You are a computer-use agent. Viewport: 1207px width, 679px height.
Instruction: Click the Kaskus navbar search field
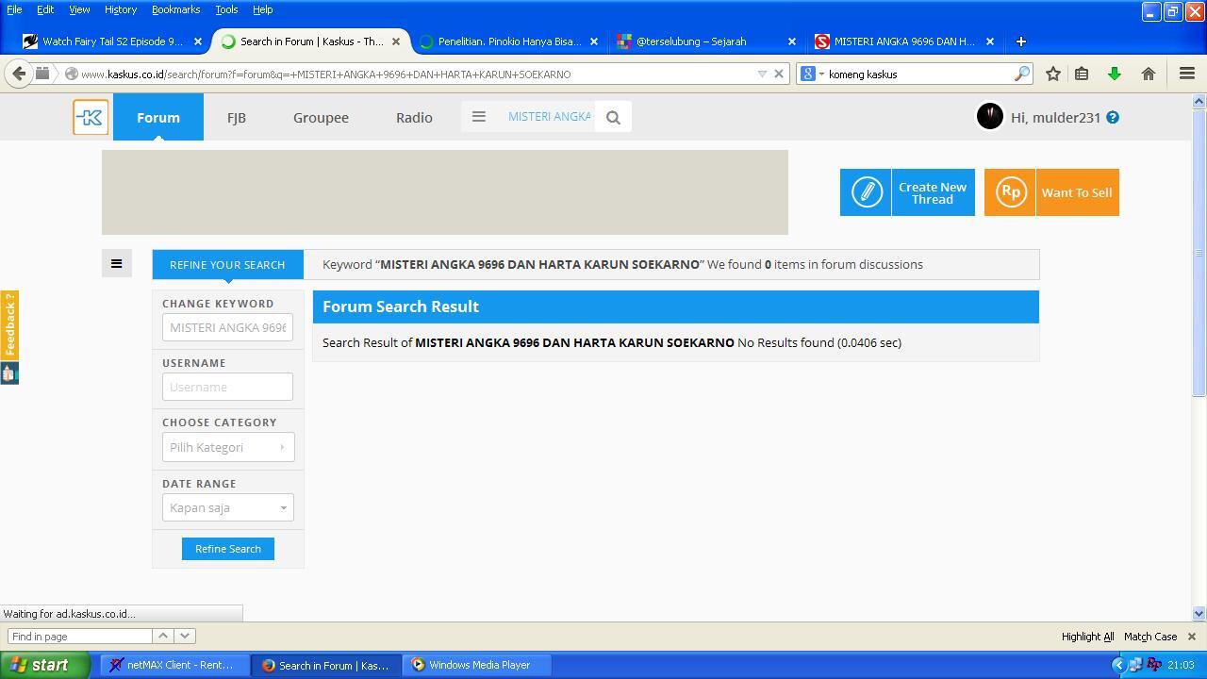pos(549,117)
